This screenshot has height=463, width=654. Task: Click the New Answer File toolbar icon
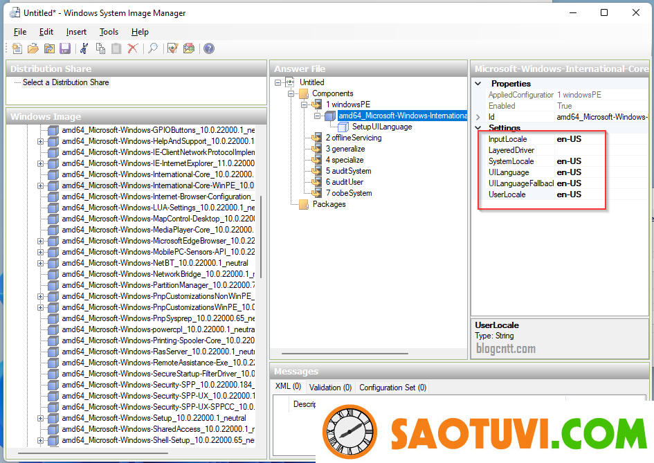17,48
